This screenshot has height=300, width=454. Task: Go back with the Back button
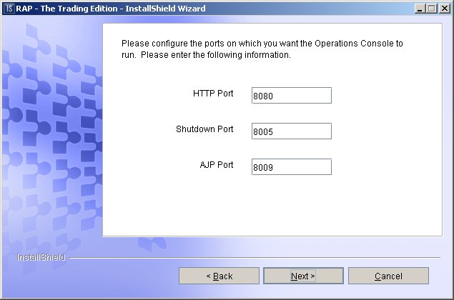(219, 276)
